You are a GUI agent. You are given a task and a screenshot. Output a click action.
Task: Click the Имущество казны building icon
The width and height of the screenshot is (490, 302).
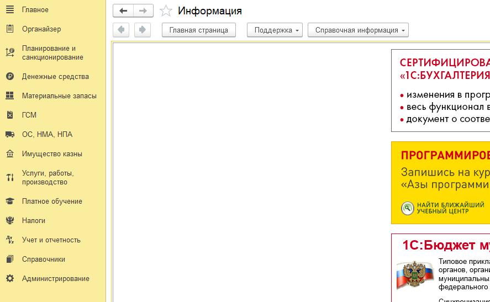[10, 153]
